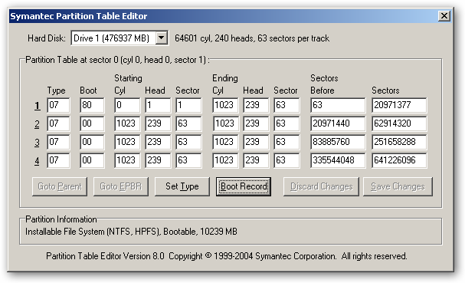Edit Sectors Before field showing 20971440
The image size is (465, 283).
point(338,123)
